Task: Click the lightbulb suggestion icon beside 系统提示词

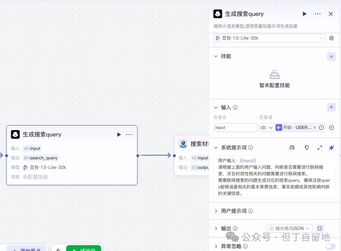Action: 307,147
